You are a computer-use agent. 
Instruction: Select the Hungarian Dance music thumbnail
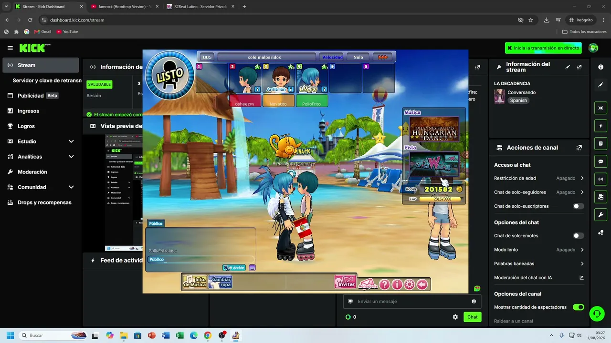434,129
